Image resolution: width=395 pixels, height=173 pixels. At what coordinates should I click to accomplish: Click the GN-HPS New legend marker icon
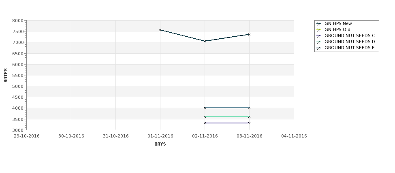tap(319, 24)
